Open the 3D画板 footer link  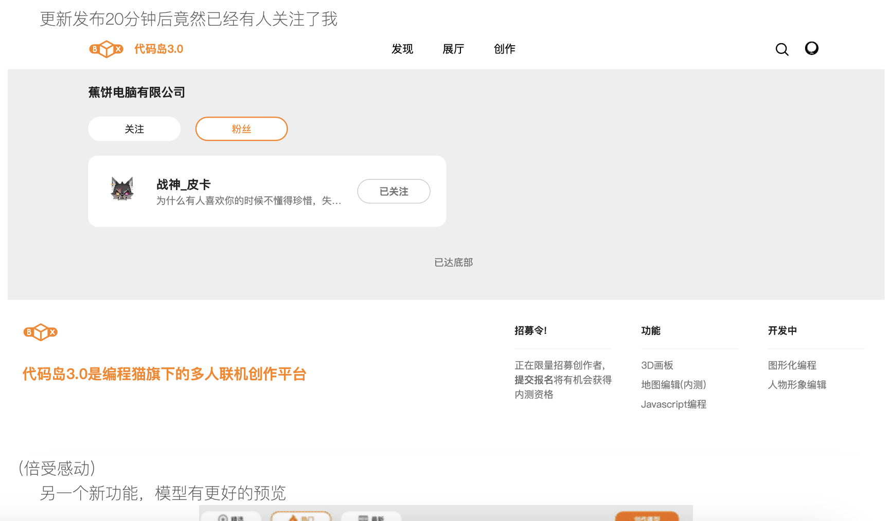(657, 365)
